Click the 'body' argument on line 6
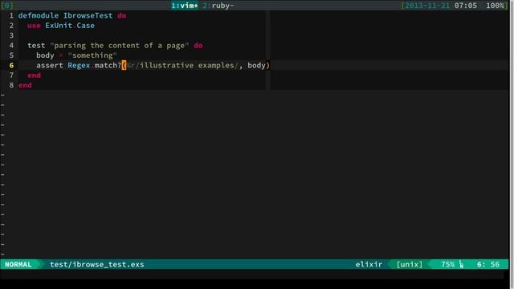The image size is (514, 289). point(256,65)
